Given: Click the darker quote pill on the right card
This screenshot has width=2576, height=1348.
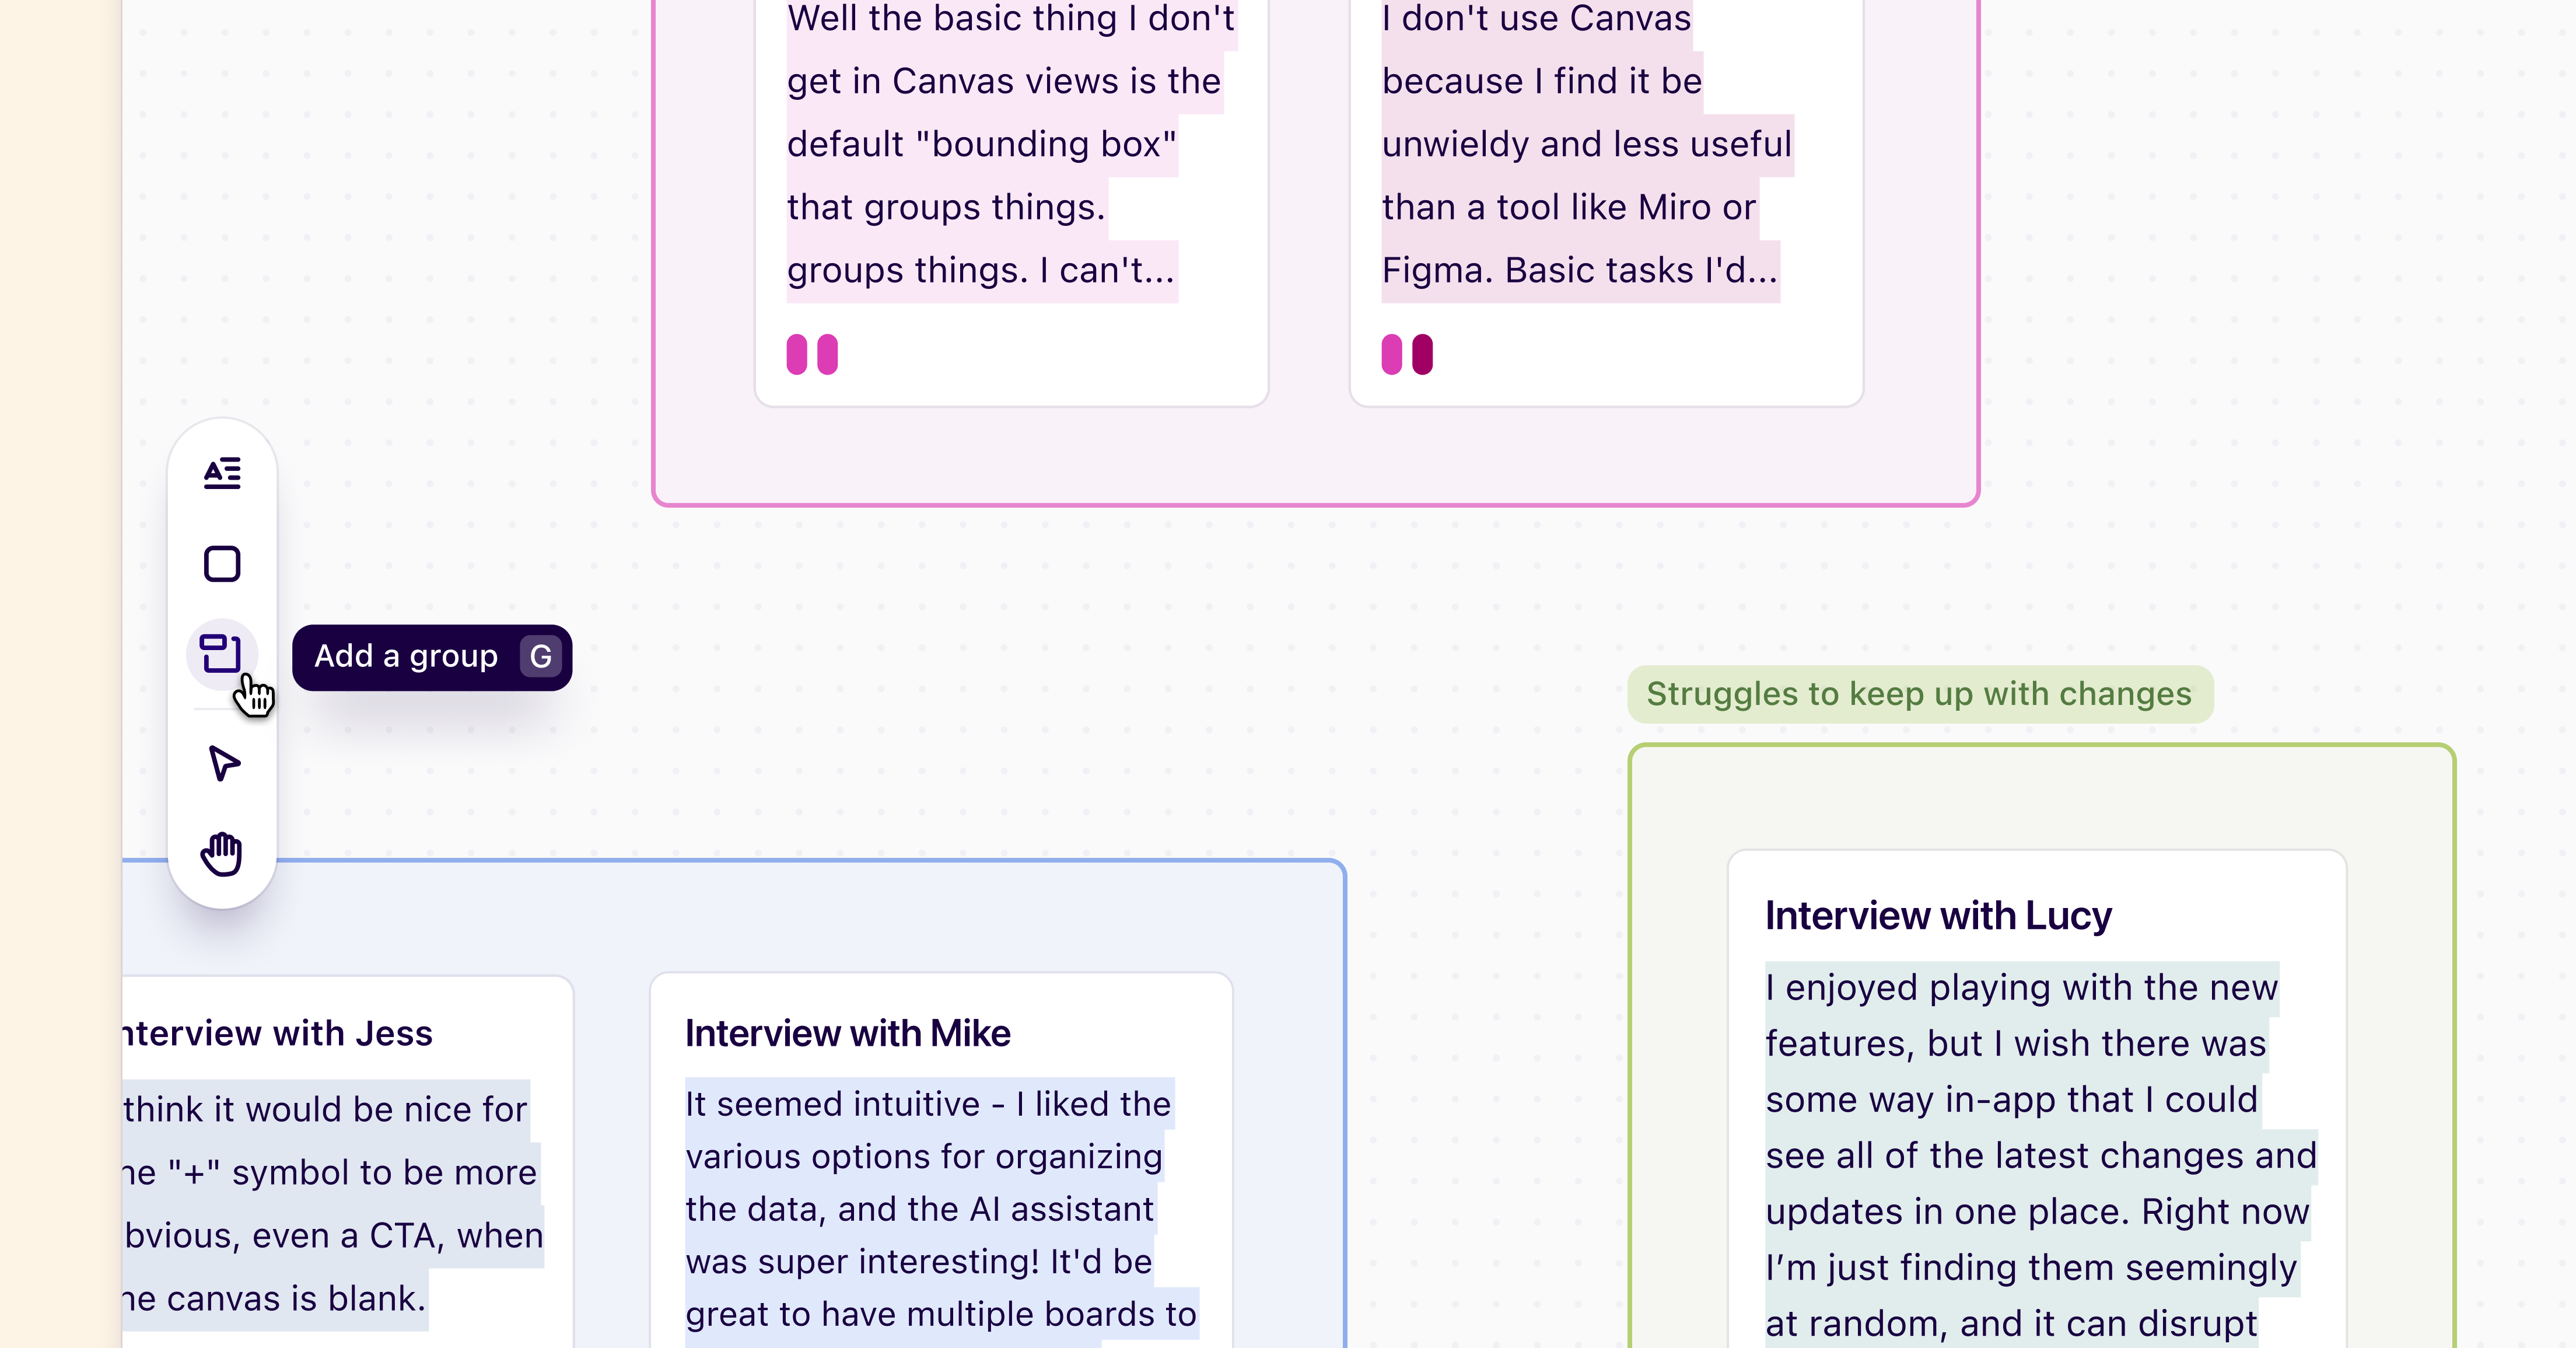Looking at the screenshot, I should (1421, 353).
